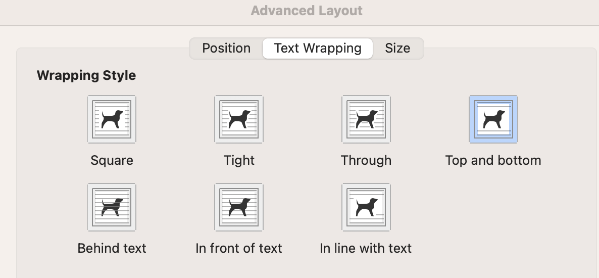Click the Text Wrapping tab
599x278 pixels.
(318, 49)
